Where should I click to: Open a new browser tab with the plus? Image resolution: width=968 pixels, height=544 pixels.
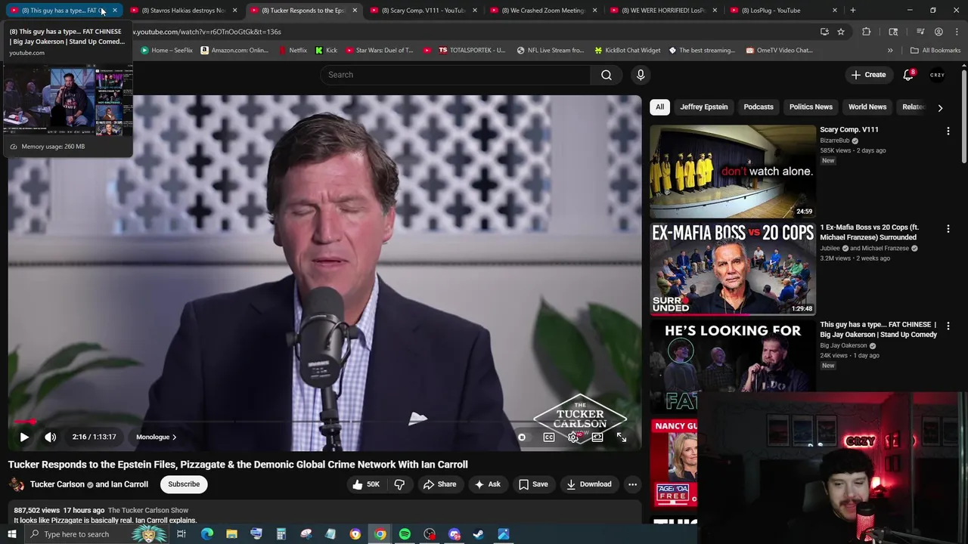(x=852, y=11)
